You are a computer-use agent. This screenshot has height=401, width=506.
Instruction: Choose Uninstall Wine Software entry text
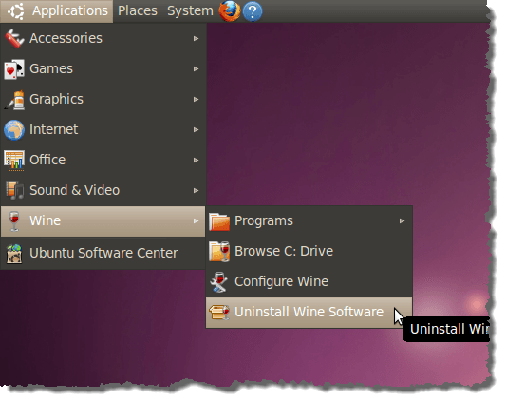tap(309, 312)
